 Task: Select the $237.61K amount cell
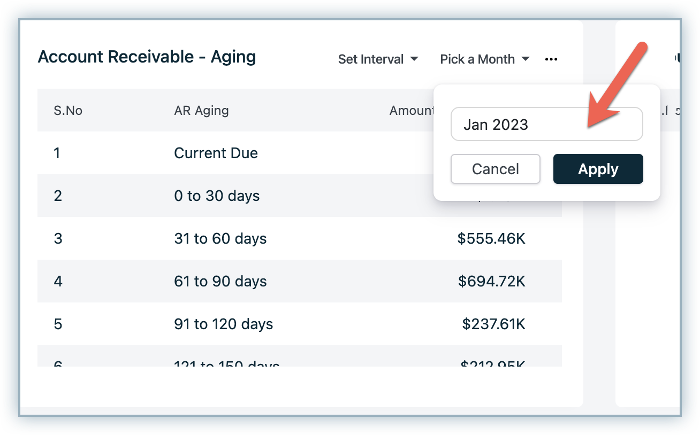point(493,324)
